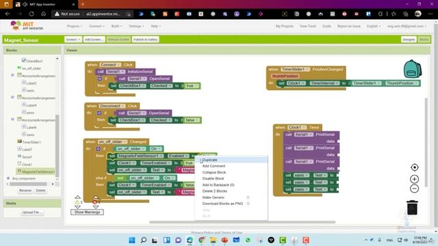
Task: Choose Disable Block from context menu
Action: [231, 178]
